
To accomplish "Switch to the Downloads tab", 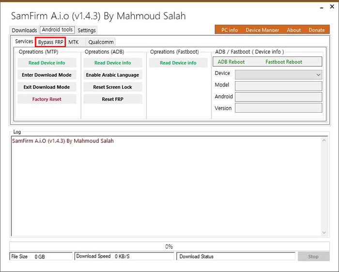I will [x=24, y=30].
